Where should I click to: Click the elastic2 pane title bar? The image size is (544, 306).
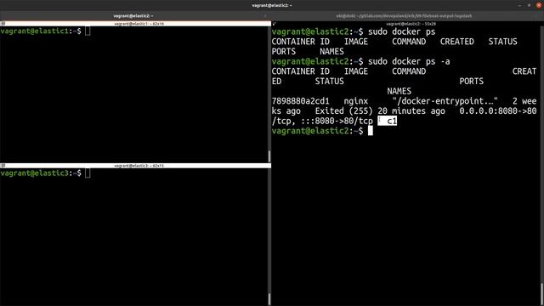coord(408,24)
